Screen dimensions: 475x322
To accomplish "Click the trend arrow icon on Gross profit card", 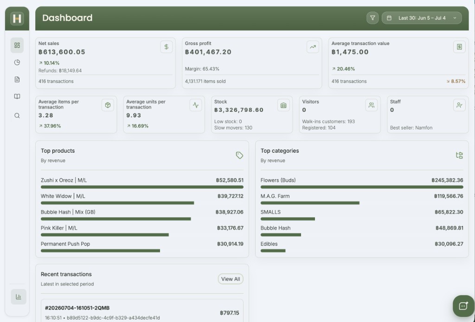I will [x=313, y=47].
